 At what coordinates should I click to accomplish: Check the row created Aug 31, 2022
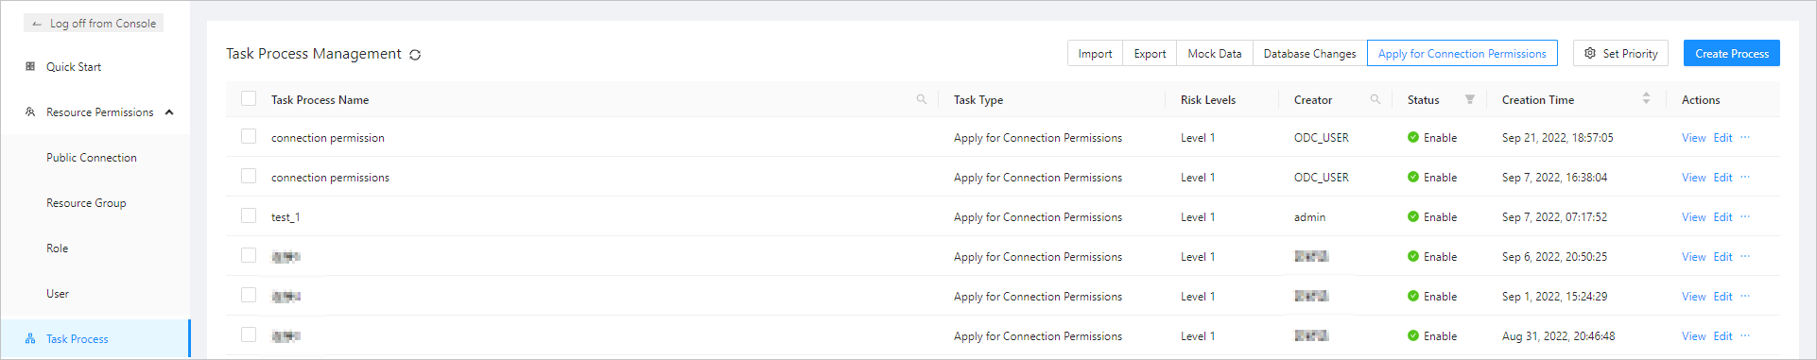(x=249, y=334)
